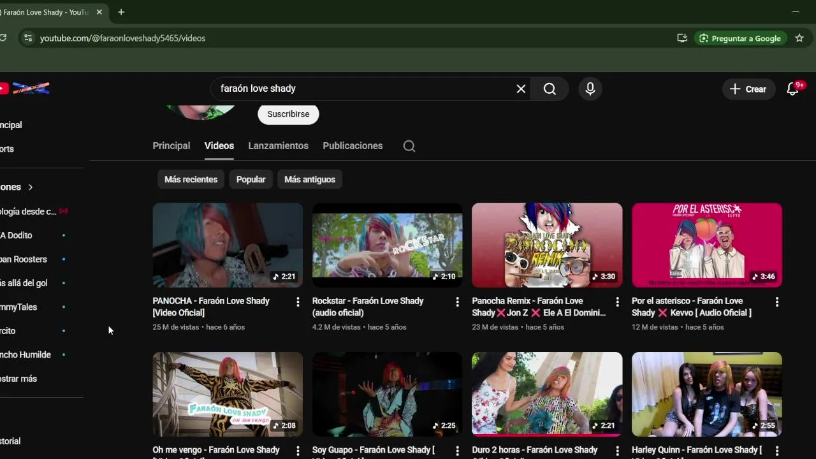Switch to the Principal channel tab
Screen dimensions: 816x459
[171, 146]
